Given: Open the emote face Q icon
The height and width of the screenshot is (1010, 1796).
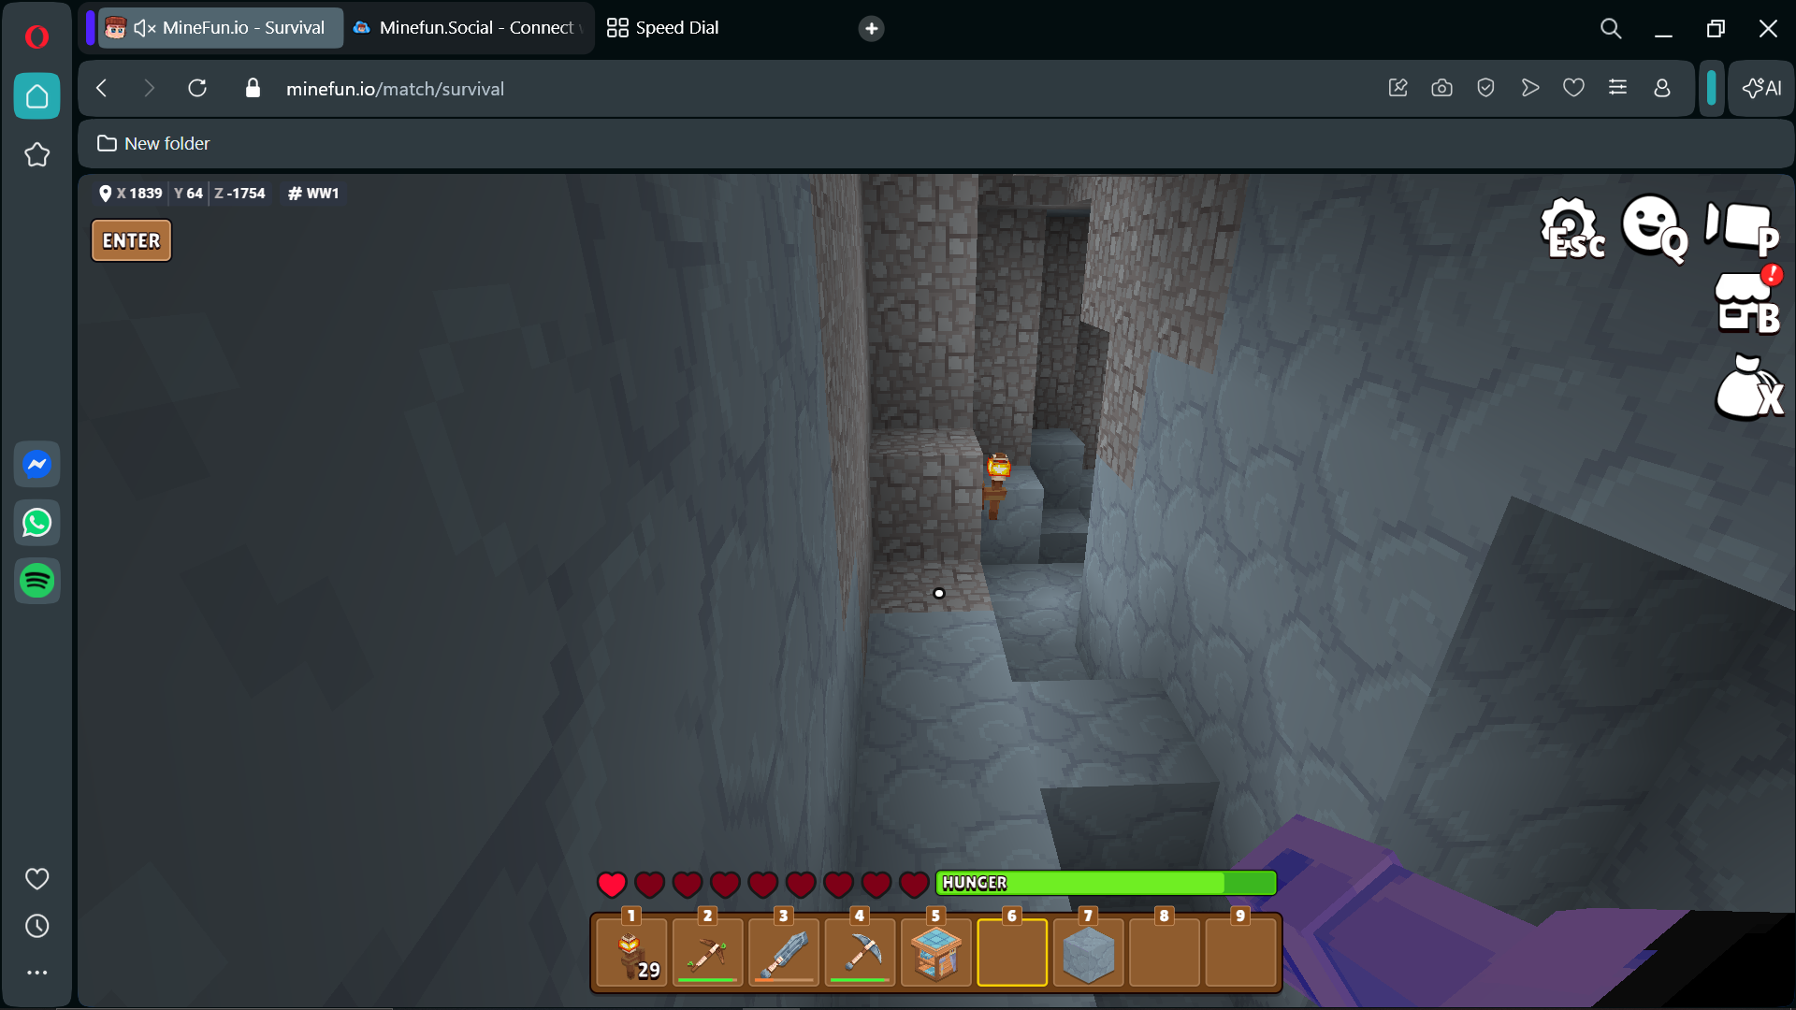Looking at the screenshot, I should 1653,228.
